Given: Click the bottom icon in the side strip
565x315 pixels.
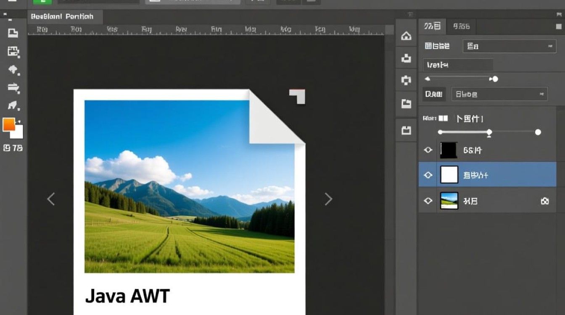Looking at the screenshot, I should (x=406, y=131).
